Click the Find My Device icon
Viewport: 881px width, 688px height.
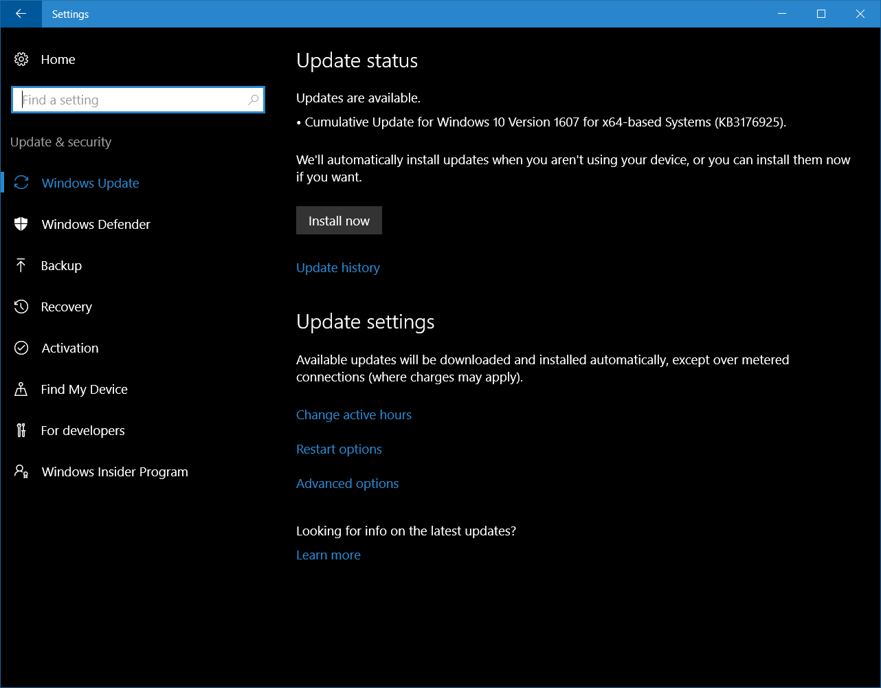(x=21, y=389)
